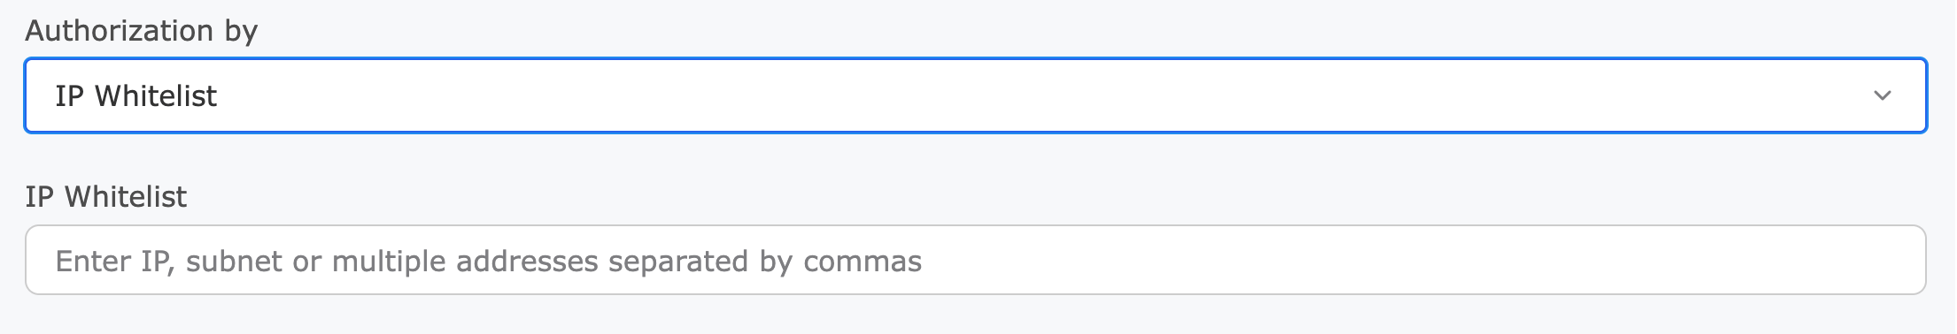This screenshot has width=1957, height=334.
Task: Change authorization method from IP Whitelist
Action: click(x=975, y=95)
